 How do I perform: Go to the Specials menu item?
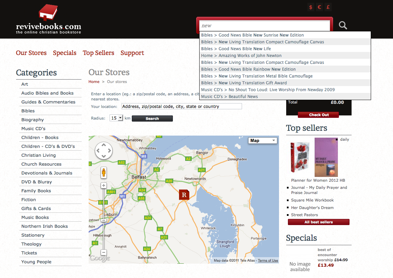point(65,53)
